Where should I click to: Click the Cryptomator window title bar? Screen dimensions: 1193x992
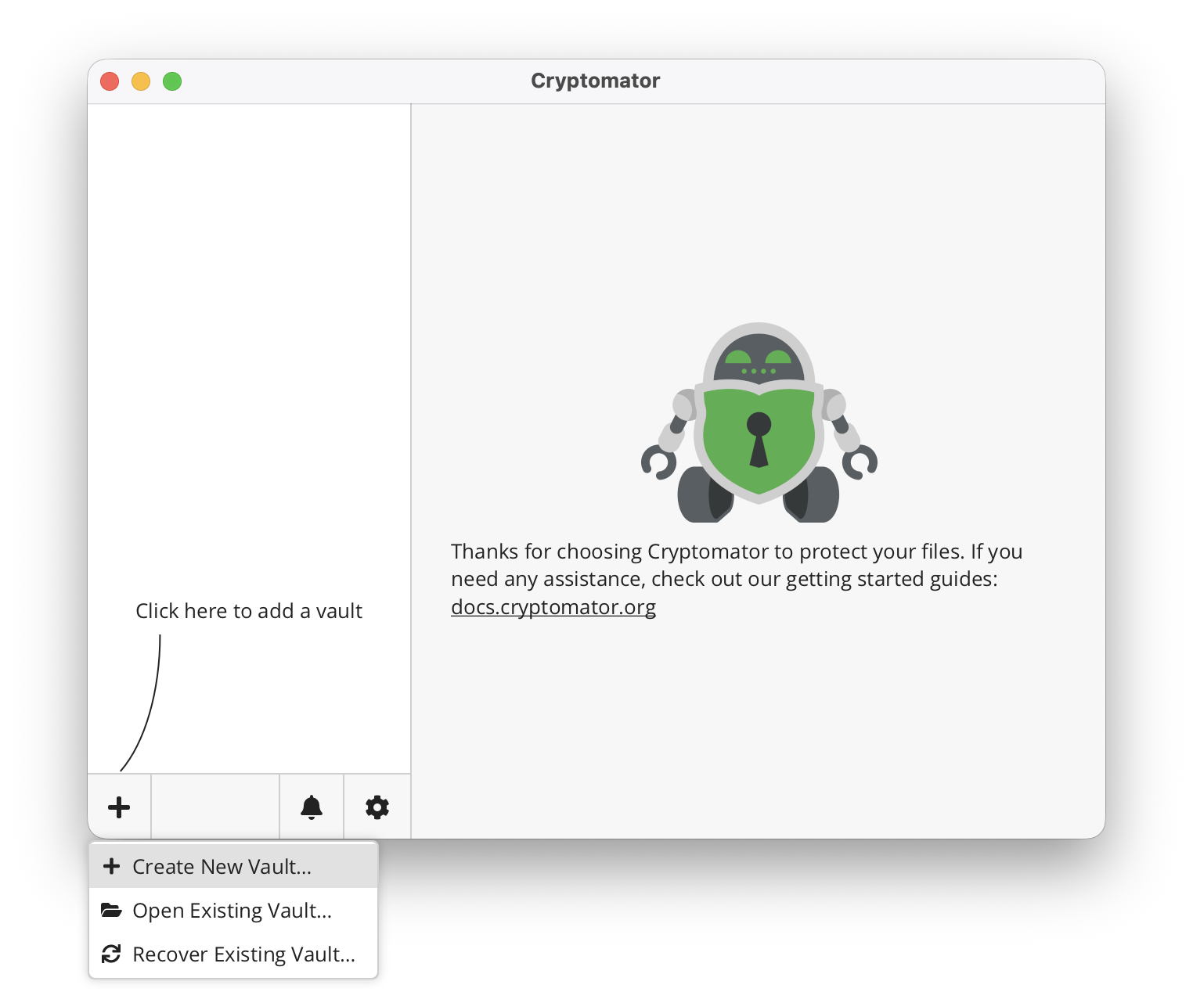[596, 81]
